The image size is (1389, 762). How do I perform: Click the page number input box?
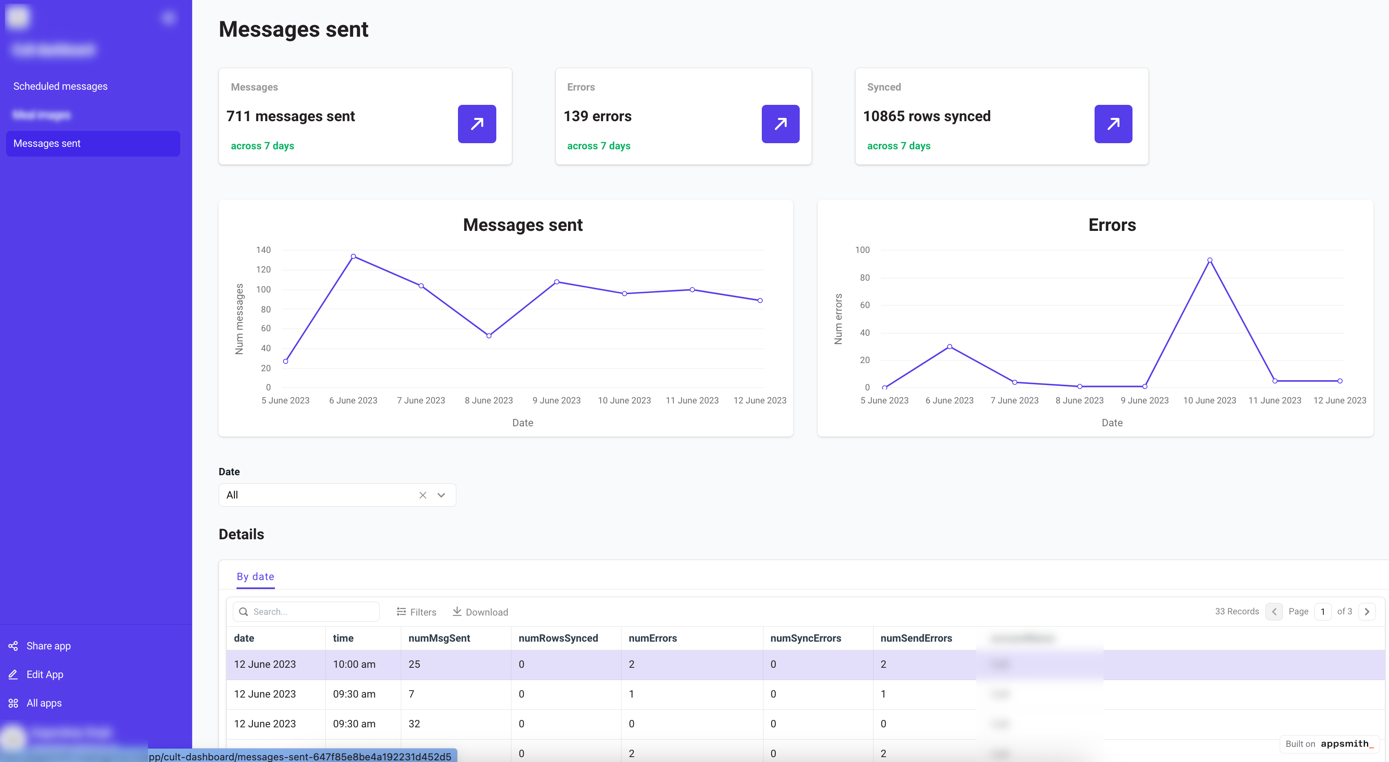pyautogui.click(x=1323, y=611)
